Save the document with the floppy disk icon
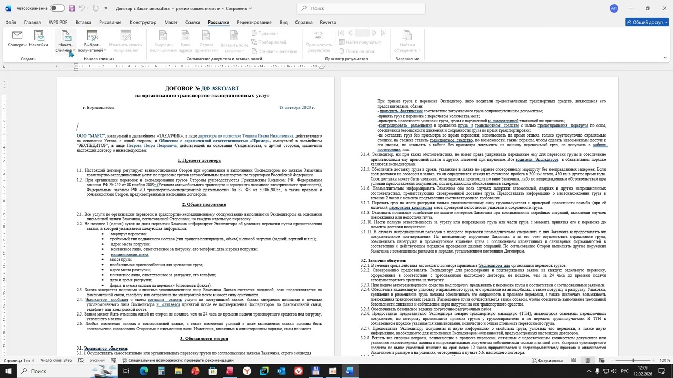 (x=72, y=8)
